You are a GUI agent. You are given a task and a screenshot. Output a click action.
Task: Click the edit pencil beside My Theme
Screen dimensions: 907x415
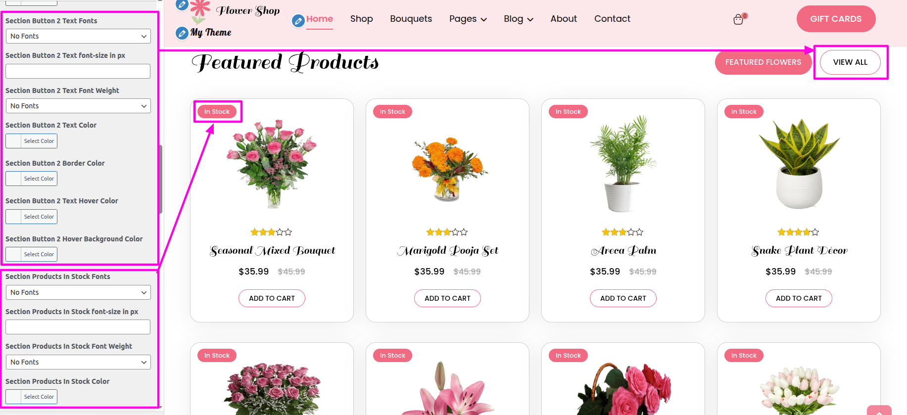click(182, 33)
